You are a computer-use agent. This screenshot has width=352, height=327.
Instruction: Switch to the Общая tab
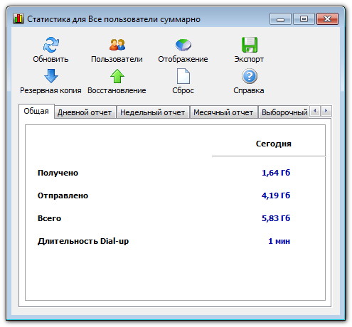point(36,111)
